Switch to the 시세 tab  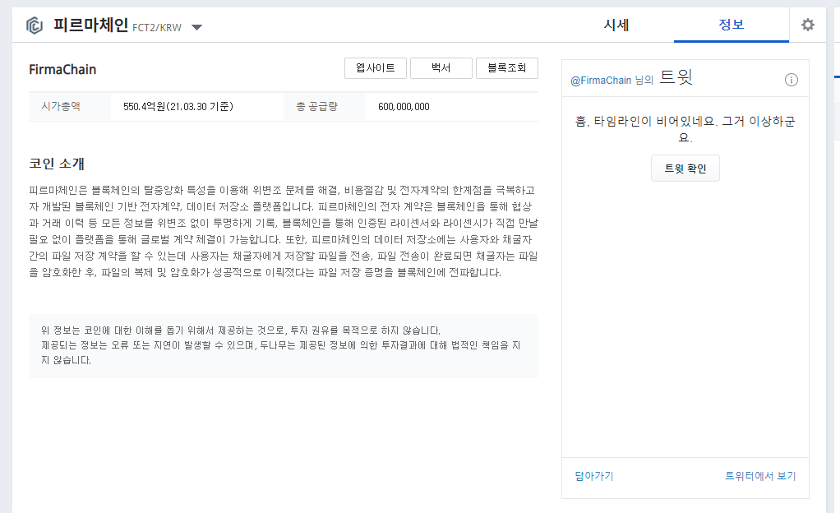(x=616, y=25)
